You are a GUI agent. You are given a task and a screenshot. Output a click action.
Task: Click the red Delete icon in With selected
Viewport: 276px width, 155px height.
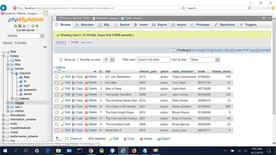tap(141, 139)
